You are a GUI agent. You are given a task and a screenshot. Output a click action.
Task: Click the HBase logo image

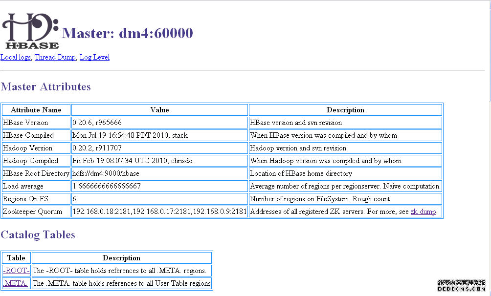tap(30, 30)
